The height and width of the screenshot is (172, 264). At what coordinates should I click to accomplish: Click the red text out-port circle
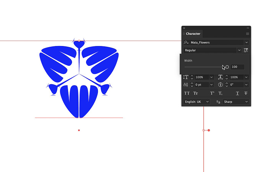209,130
